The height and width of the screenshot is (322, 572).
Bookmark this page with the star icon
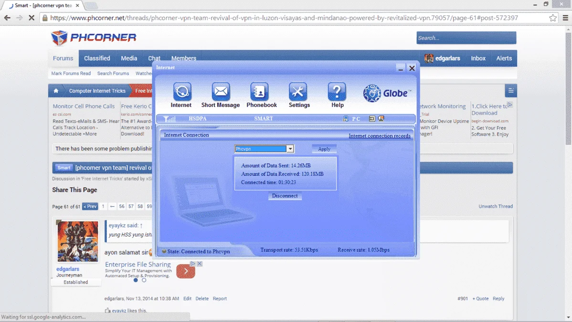click(553, 18)
